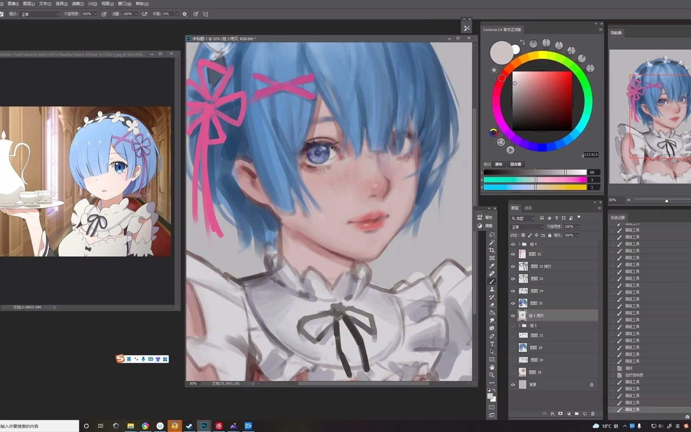The image size is (691, 432).
Task: Select the Eyedropper tool
Action: click(492, 266)
